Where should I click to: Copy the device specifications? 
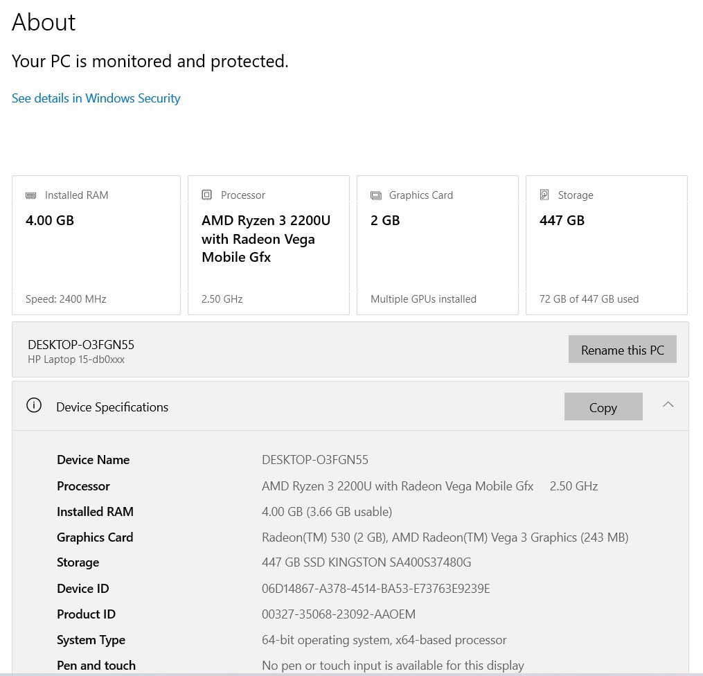(603, 407)
